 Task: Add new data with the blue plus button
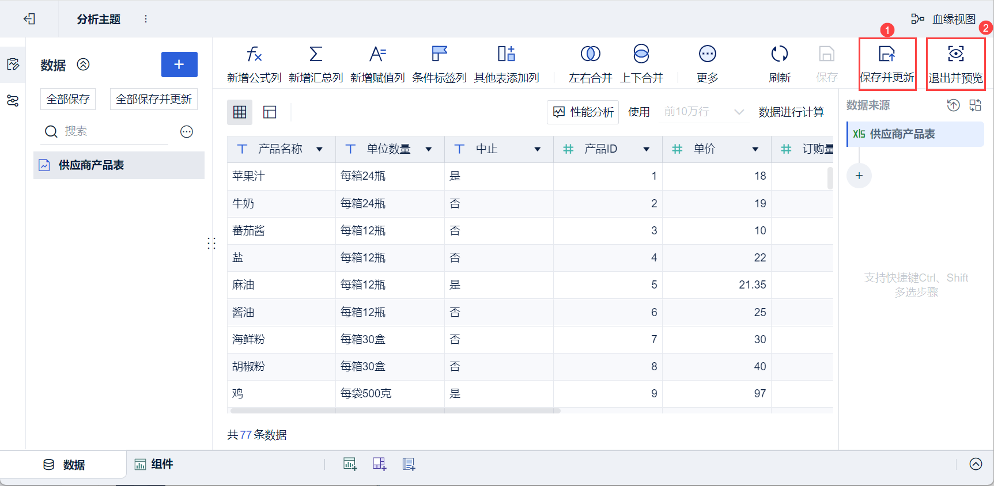(179, 64)
